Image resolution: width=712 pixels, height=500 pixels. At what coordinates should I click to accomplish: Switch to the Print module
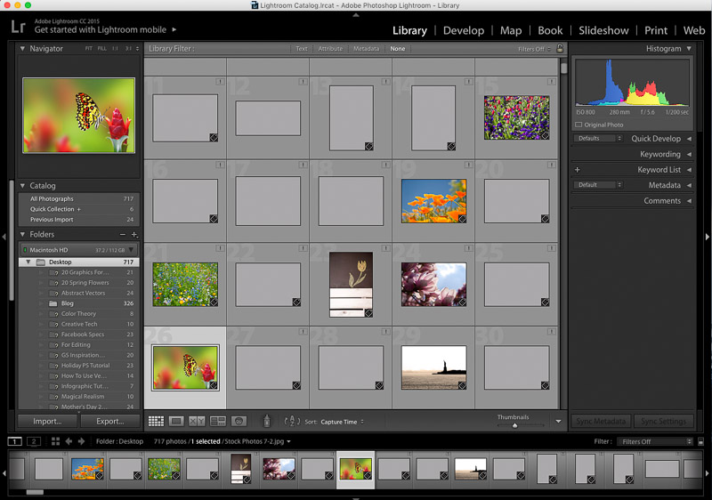(x=656, y=30)
